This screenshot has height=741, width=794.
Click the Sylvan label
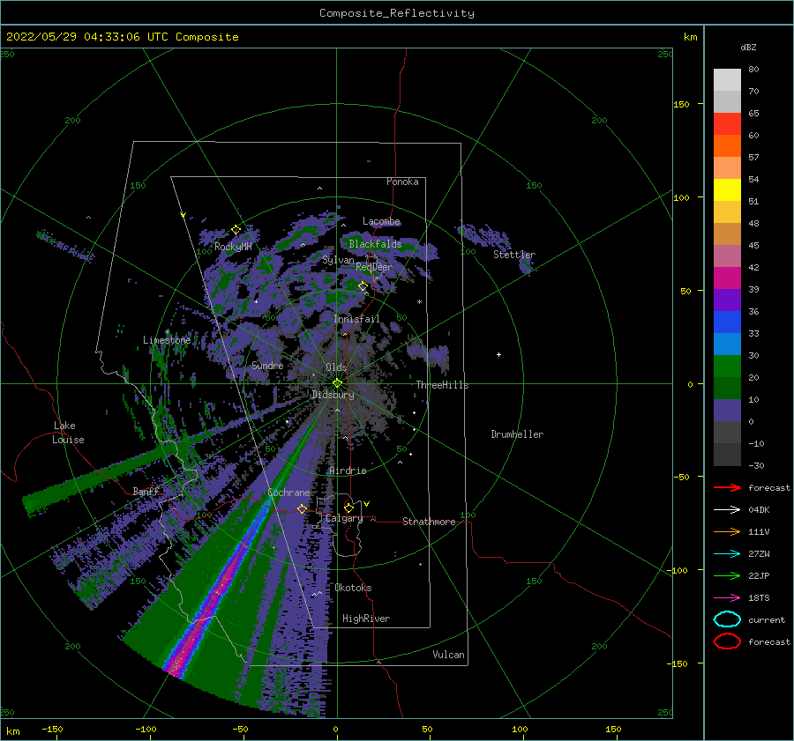[338, 260]
